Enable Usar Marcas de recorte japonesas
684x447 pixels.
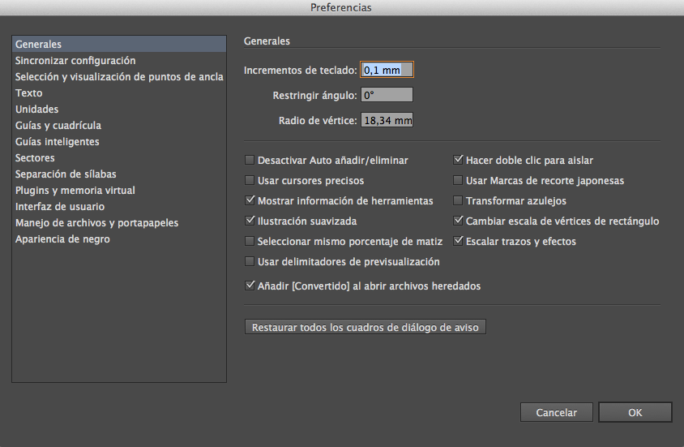pos(459,181)
